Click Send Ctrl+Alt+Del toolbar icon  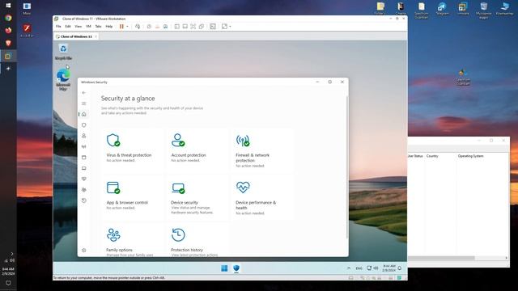point(138,27)
